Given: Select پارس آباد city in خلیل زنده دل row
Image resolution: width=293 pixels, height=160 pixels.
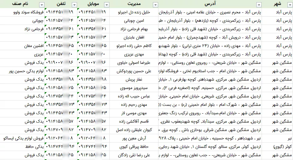Looking at the screenshot, I should [x=277, y=12].
